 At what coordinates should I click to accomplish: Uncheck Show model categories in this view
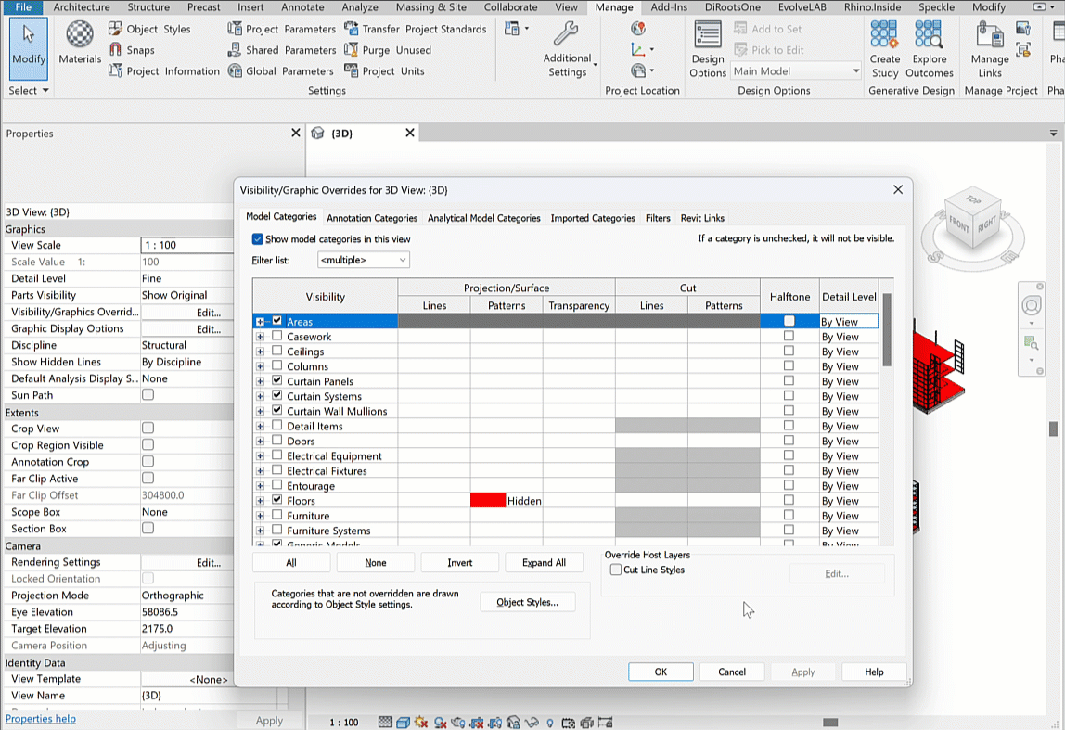[x=258, y=239]
